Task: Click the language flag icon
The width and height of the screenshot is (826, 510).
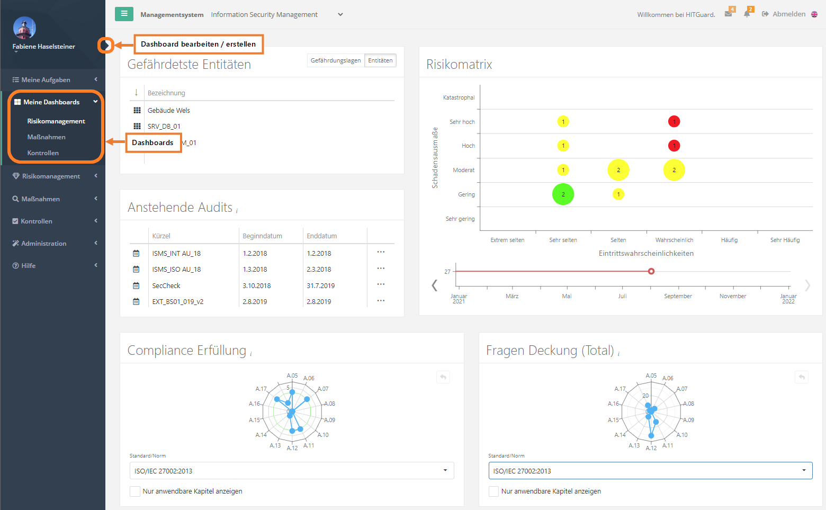Action: tap(814, 14)
